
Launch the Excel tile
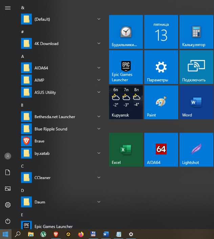126,150
